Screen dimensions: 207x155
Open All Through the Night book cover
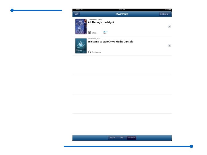(81, 26)
